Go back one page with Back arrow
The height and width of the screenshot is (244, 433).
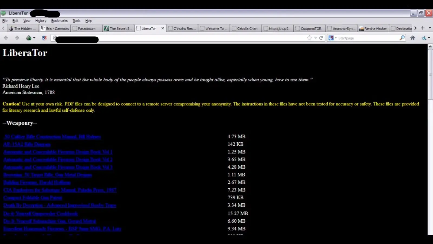pyautogui.click(x=6, y=38)
